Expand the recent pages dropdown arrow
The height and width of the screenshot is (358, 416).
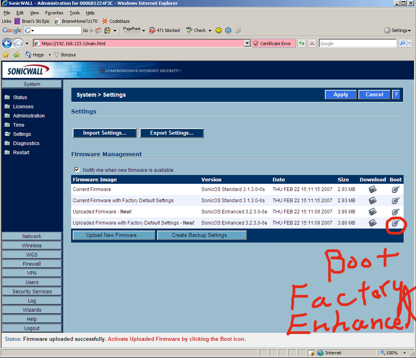click(x=27, y=43)
